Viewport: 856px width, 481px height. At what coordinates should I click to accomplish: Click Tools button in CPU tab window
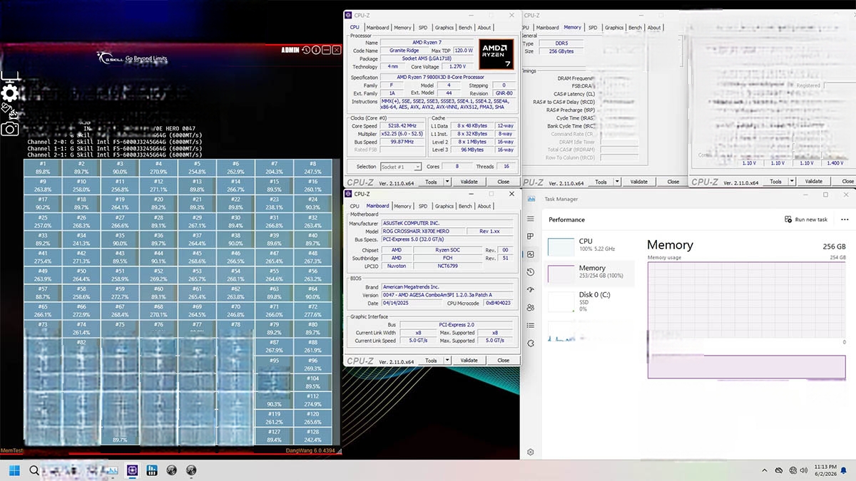coord(431,182)
